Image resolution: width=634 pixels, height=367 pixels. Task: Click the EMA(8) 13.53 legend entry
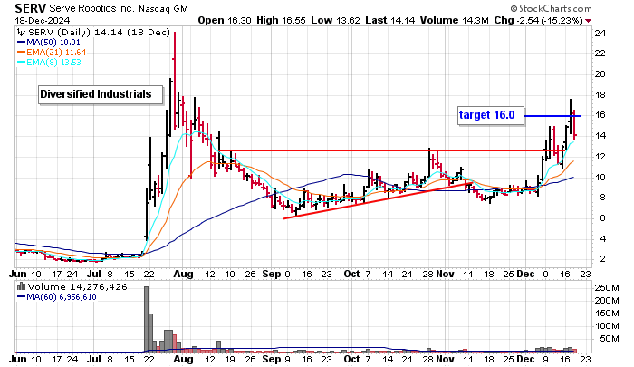point(49,63)
